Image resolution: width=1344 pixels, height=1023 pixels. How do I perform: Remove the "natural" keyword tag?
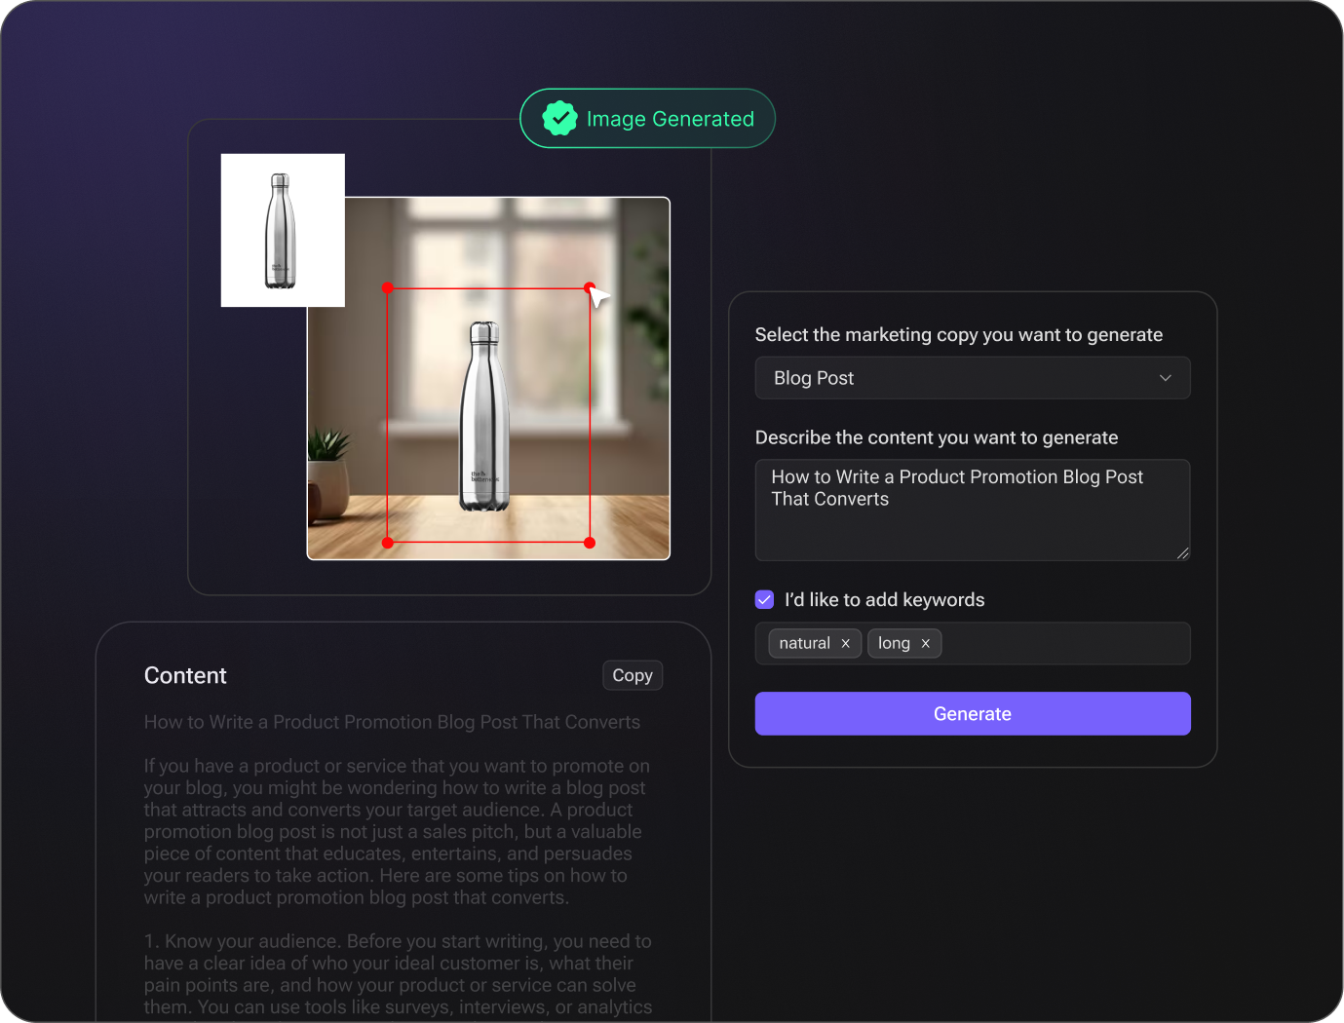(x=845, y=643)
